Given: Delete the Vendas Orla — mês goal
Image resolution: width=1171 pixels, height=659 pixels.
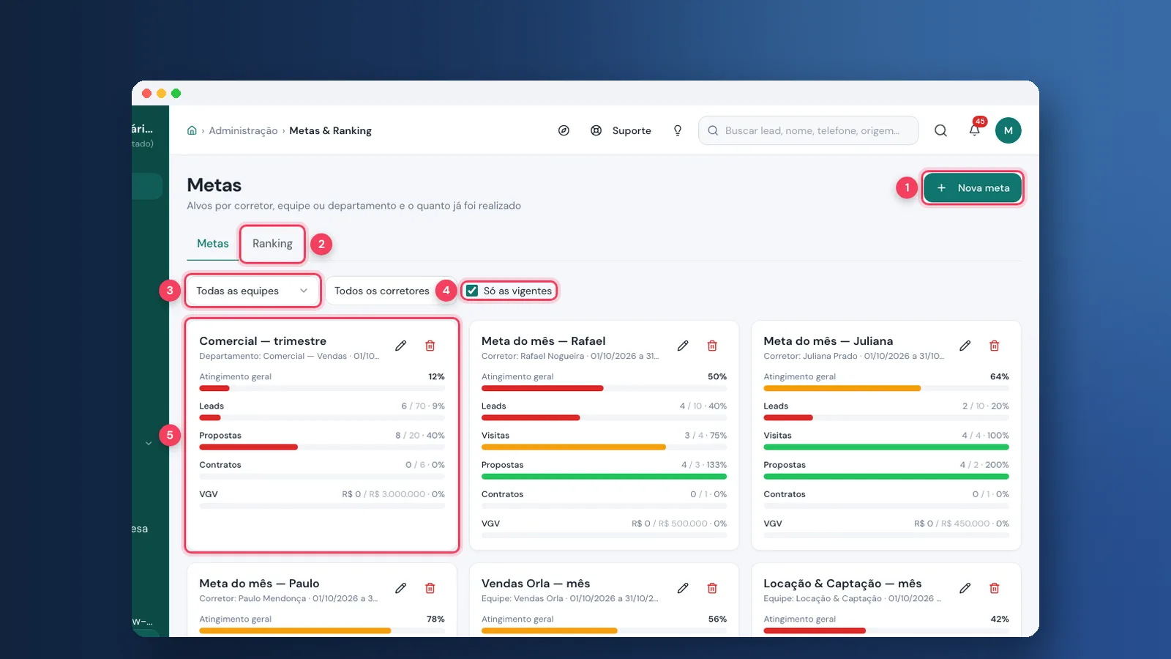Looking at the screenshot, I should pos(712,588).
